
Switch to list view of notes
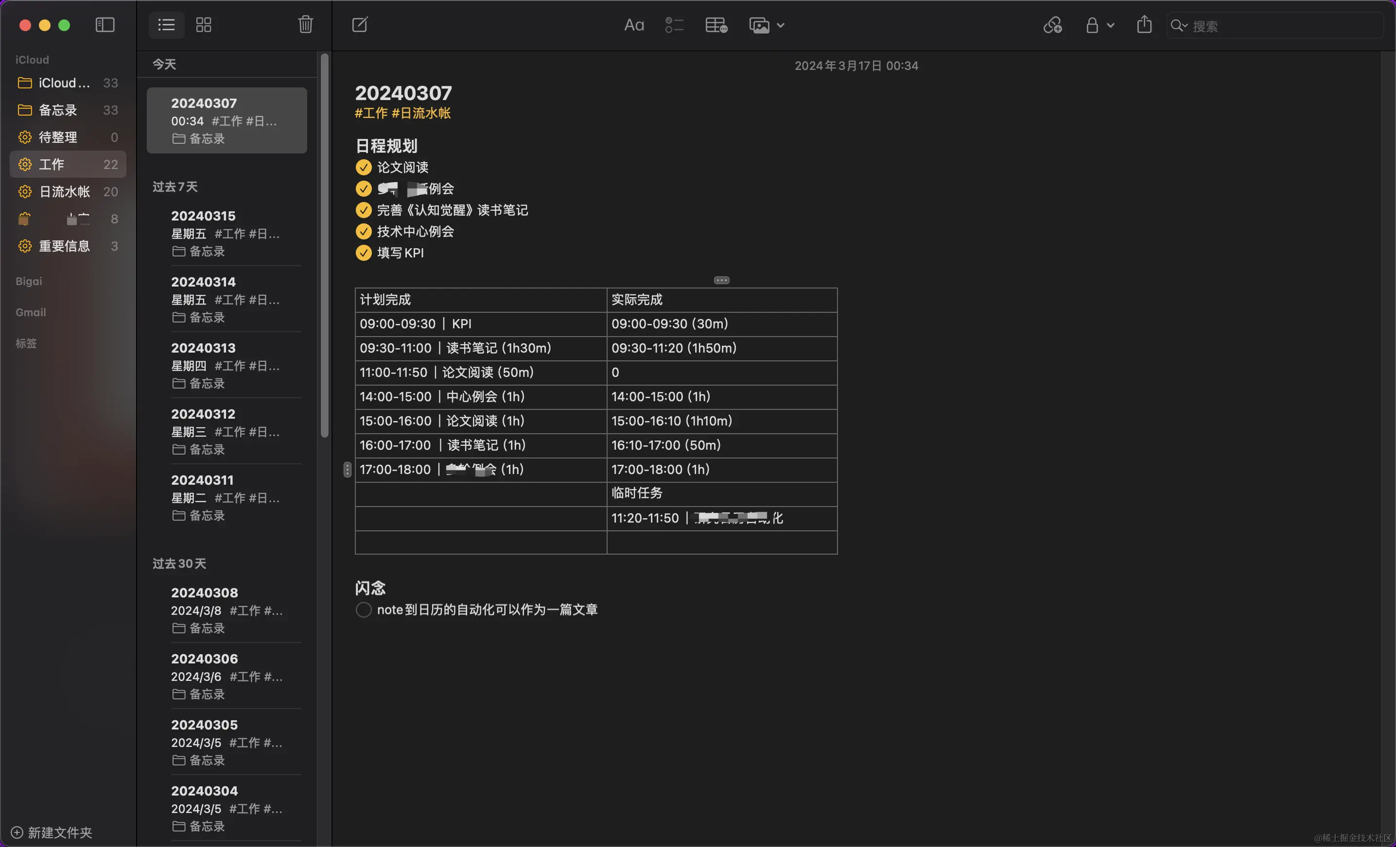[166, 25]
